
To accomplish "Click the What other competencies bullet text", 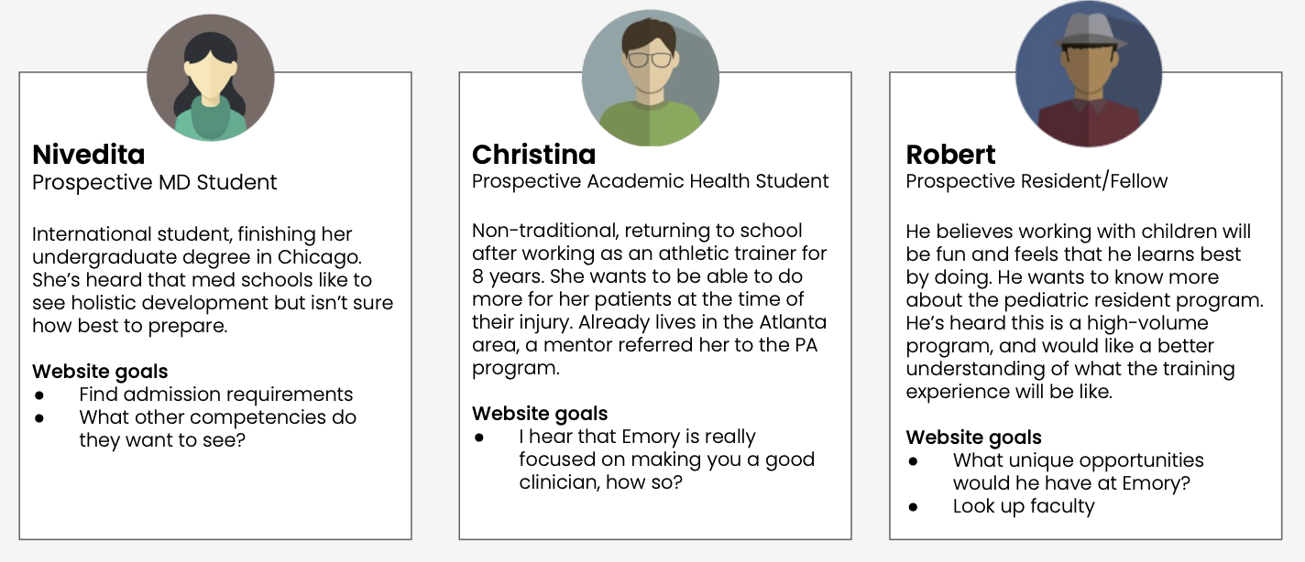I will [x=218, y=428].
